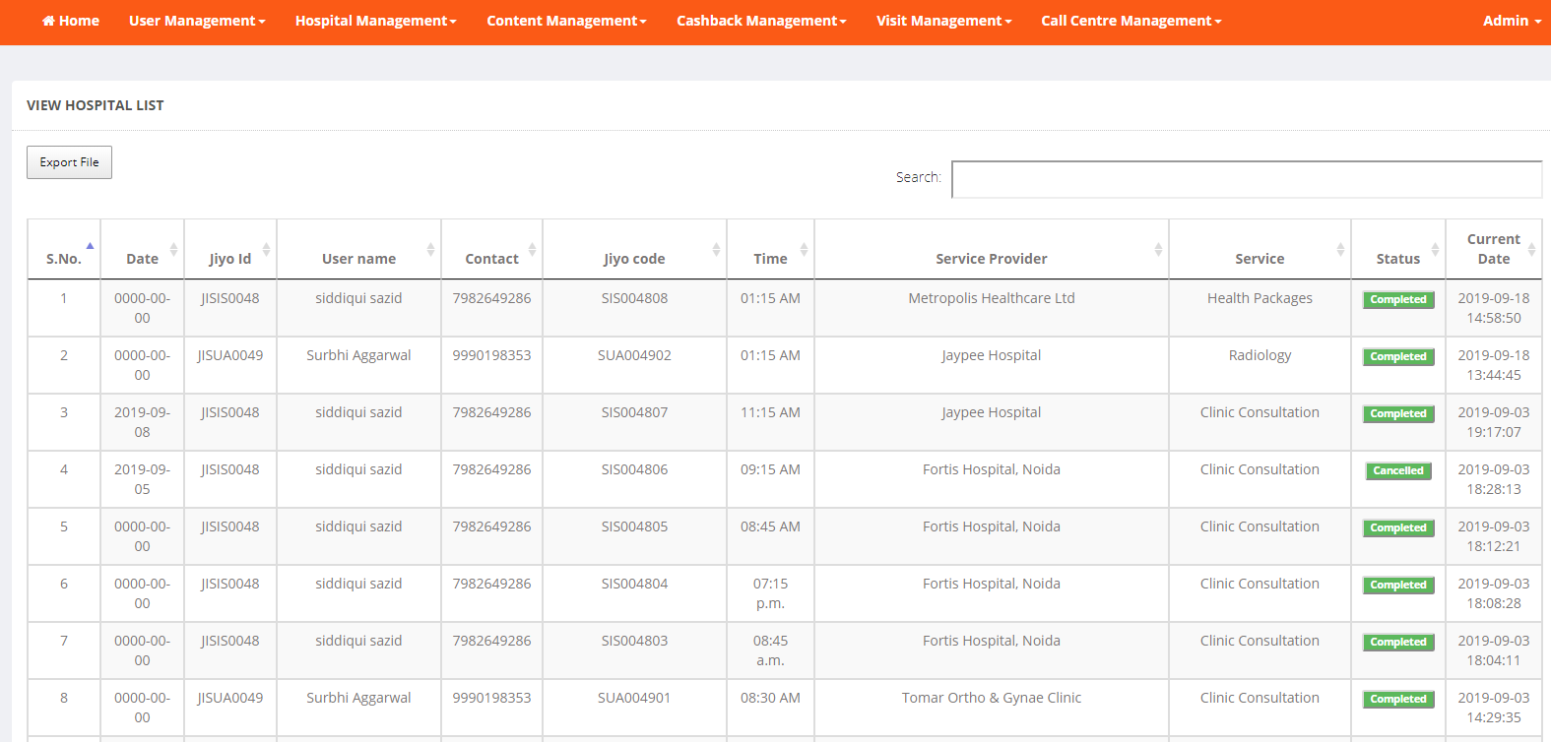Select Jiyo Id JISUA0049 in row 8
The width and height of the screenshot is (1551, 742).
230,698
